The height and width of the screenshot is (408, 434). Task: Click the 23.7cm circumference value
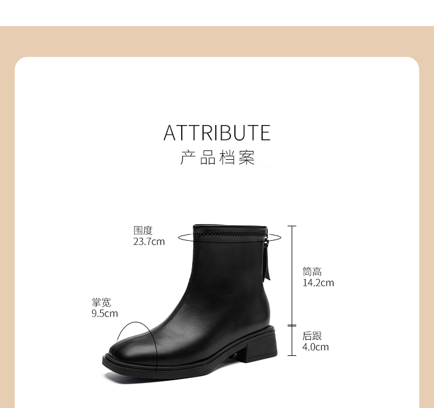(x=149, y=242)
